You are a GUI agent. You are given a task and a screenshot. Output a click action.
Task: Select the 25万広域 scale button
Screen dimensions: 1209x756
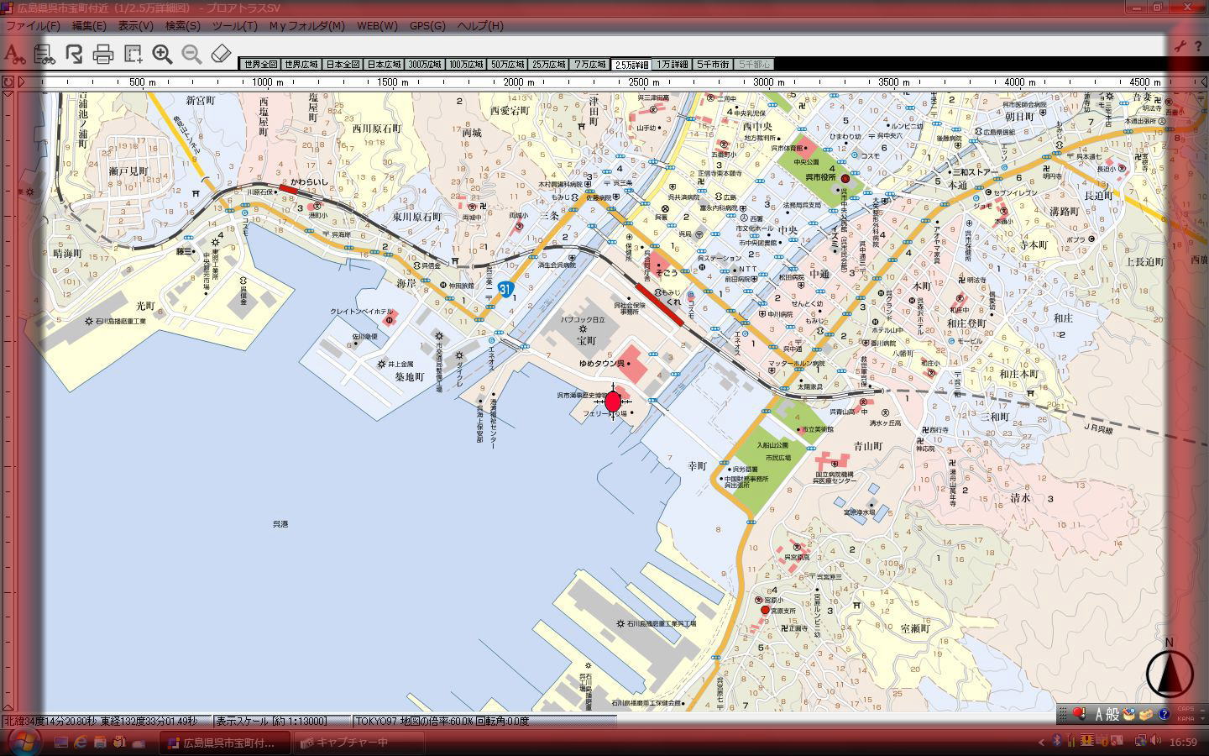click(548, 65)
